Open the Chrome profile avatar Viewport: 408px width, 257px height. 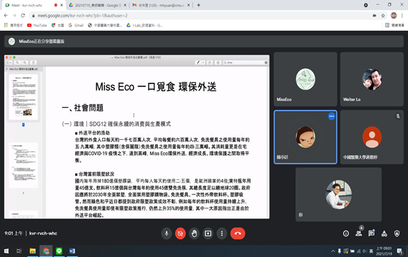coord(394,16)
